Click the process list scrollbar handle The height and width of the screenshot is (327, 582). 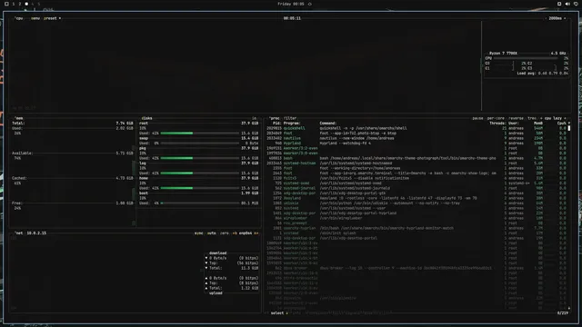click(x=569, y=128)
